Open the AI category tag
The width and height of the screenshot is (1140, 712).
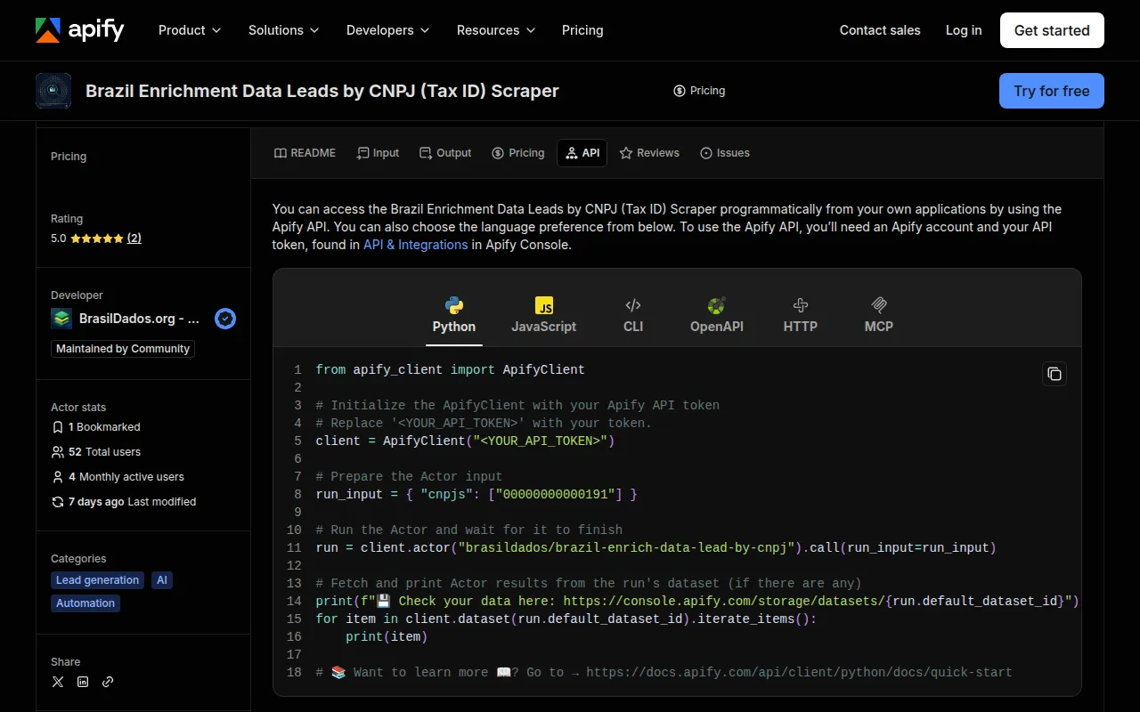click(162, 580)
